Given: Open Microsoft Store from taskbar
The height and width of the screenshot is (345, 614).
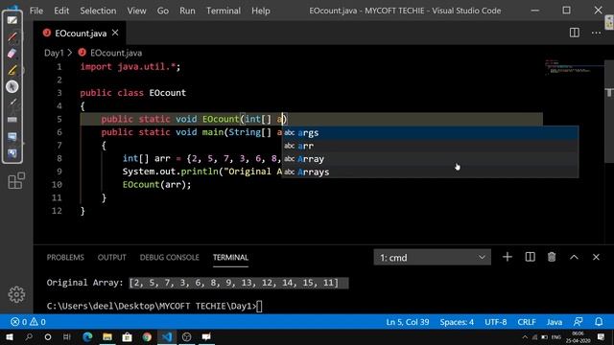Looking at the screenshot, I should point(127,336).
